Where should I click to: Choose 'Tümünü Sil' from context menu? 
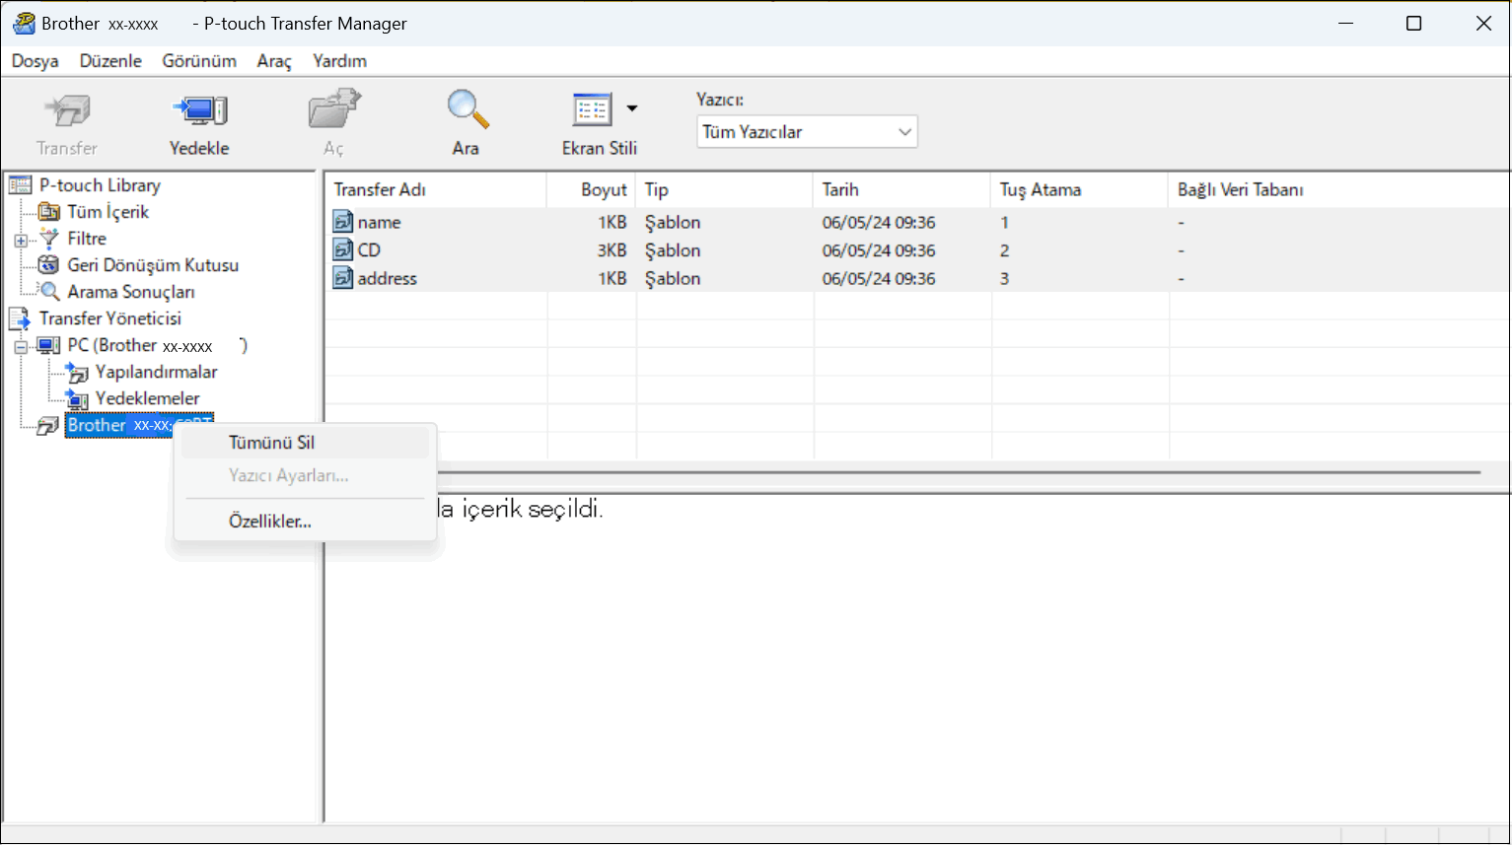[271, 443]
